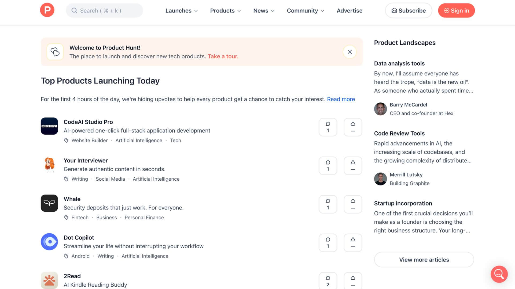Open floating search chat bubble

click(x=499, y=274)
